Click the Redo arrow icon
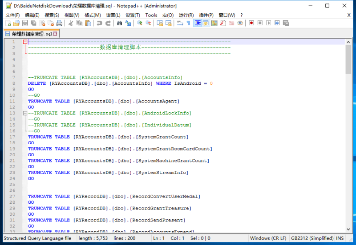 pyautogui.click(x=108, y=23)
